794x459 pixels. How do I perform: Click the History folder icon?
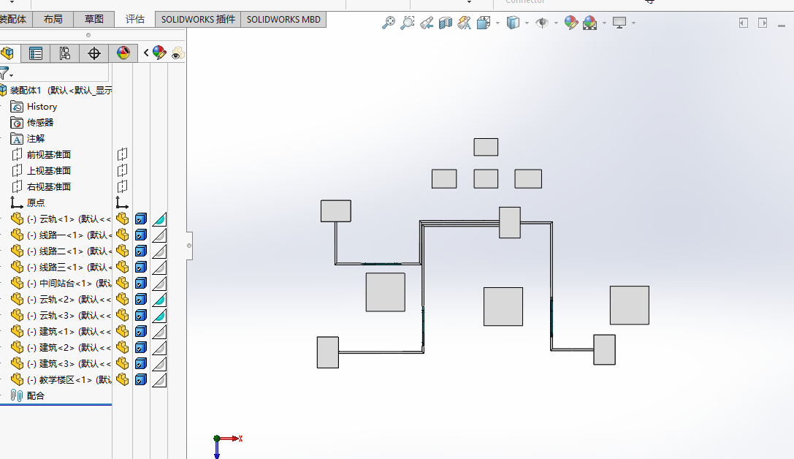(x=17, y=107)
